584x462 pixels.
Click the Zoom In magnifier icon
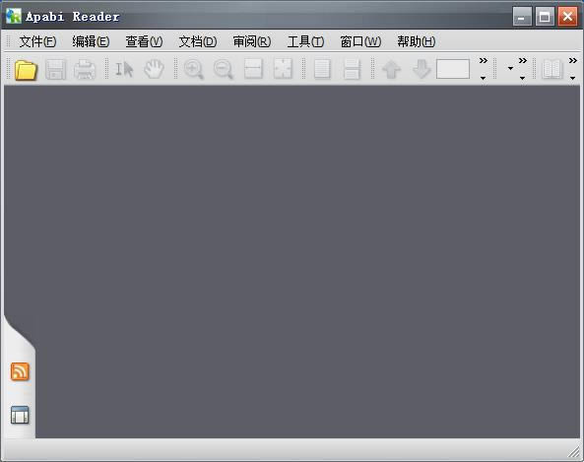click(x=194, y=69)
